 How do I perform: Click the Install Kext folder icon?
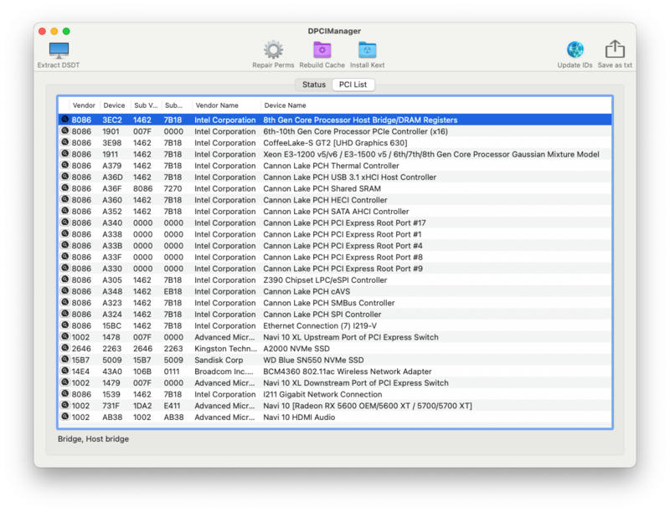[x=367, y=50]
